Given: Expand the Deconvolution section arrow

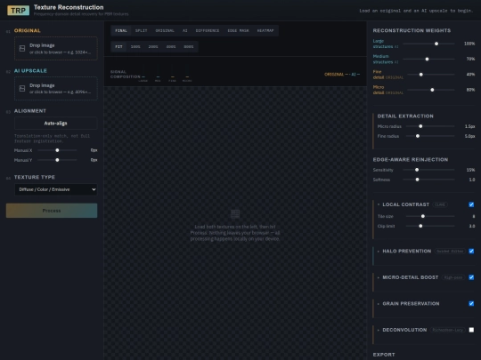Looking at the screenshot, I should [379, 331].
